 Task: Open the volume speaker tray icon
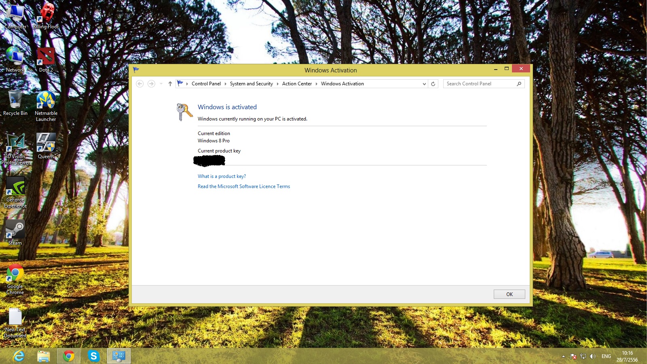coord(593,356)
